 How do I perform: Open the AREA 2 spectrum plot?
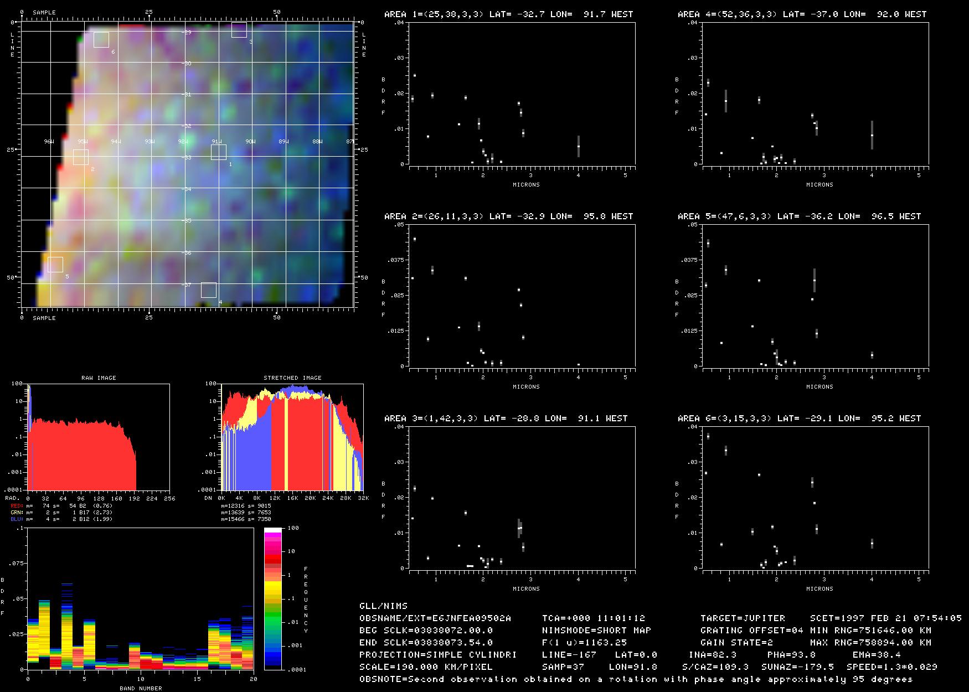(520, 296)
